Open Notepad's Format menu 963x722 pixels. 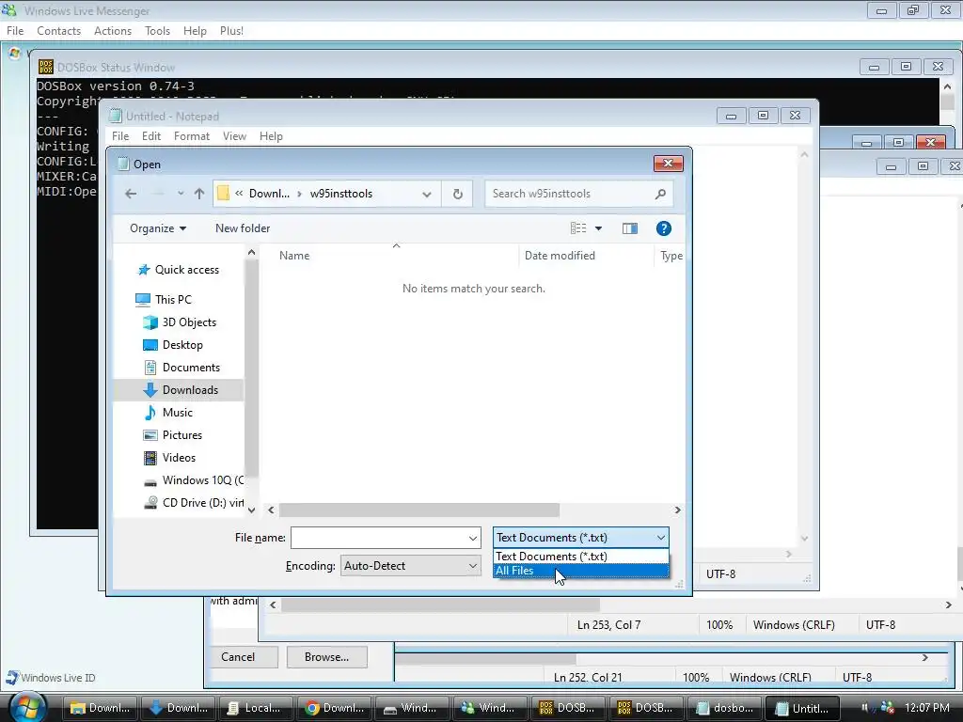[192, 136]
